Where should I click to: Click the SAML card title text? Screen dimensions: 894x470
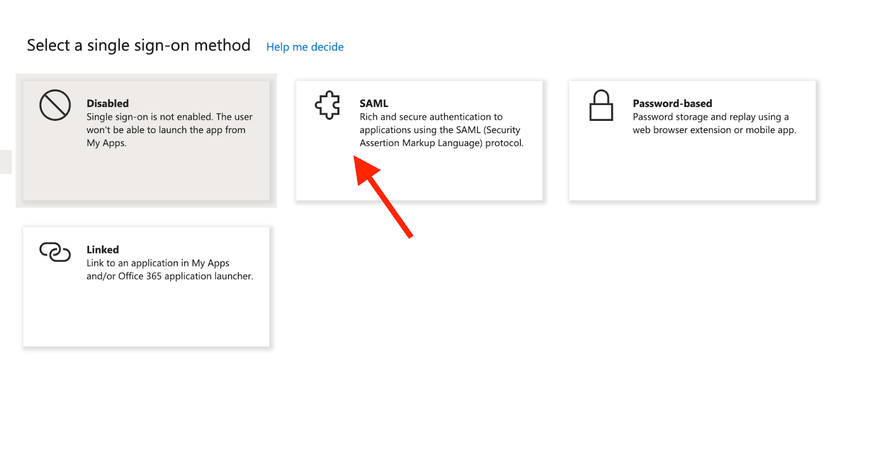pos(373,103)
